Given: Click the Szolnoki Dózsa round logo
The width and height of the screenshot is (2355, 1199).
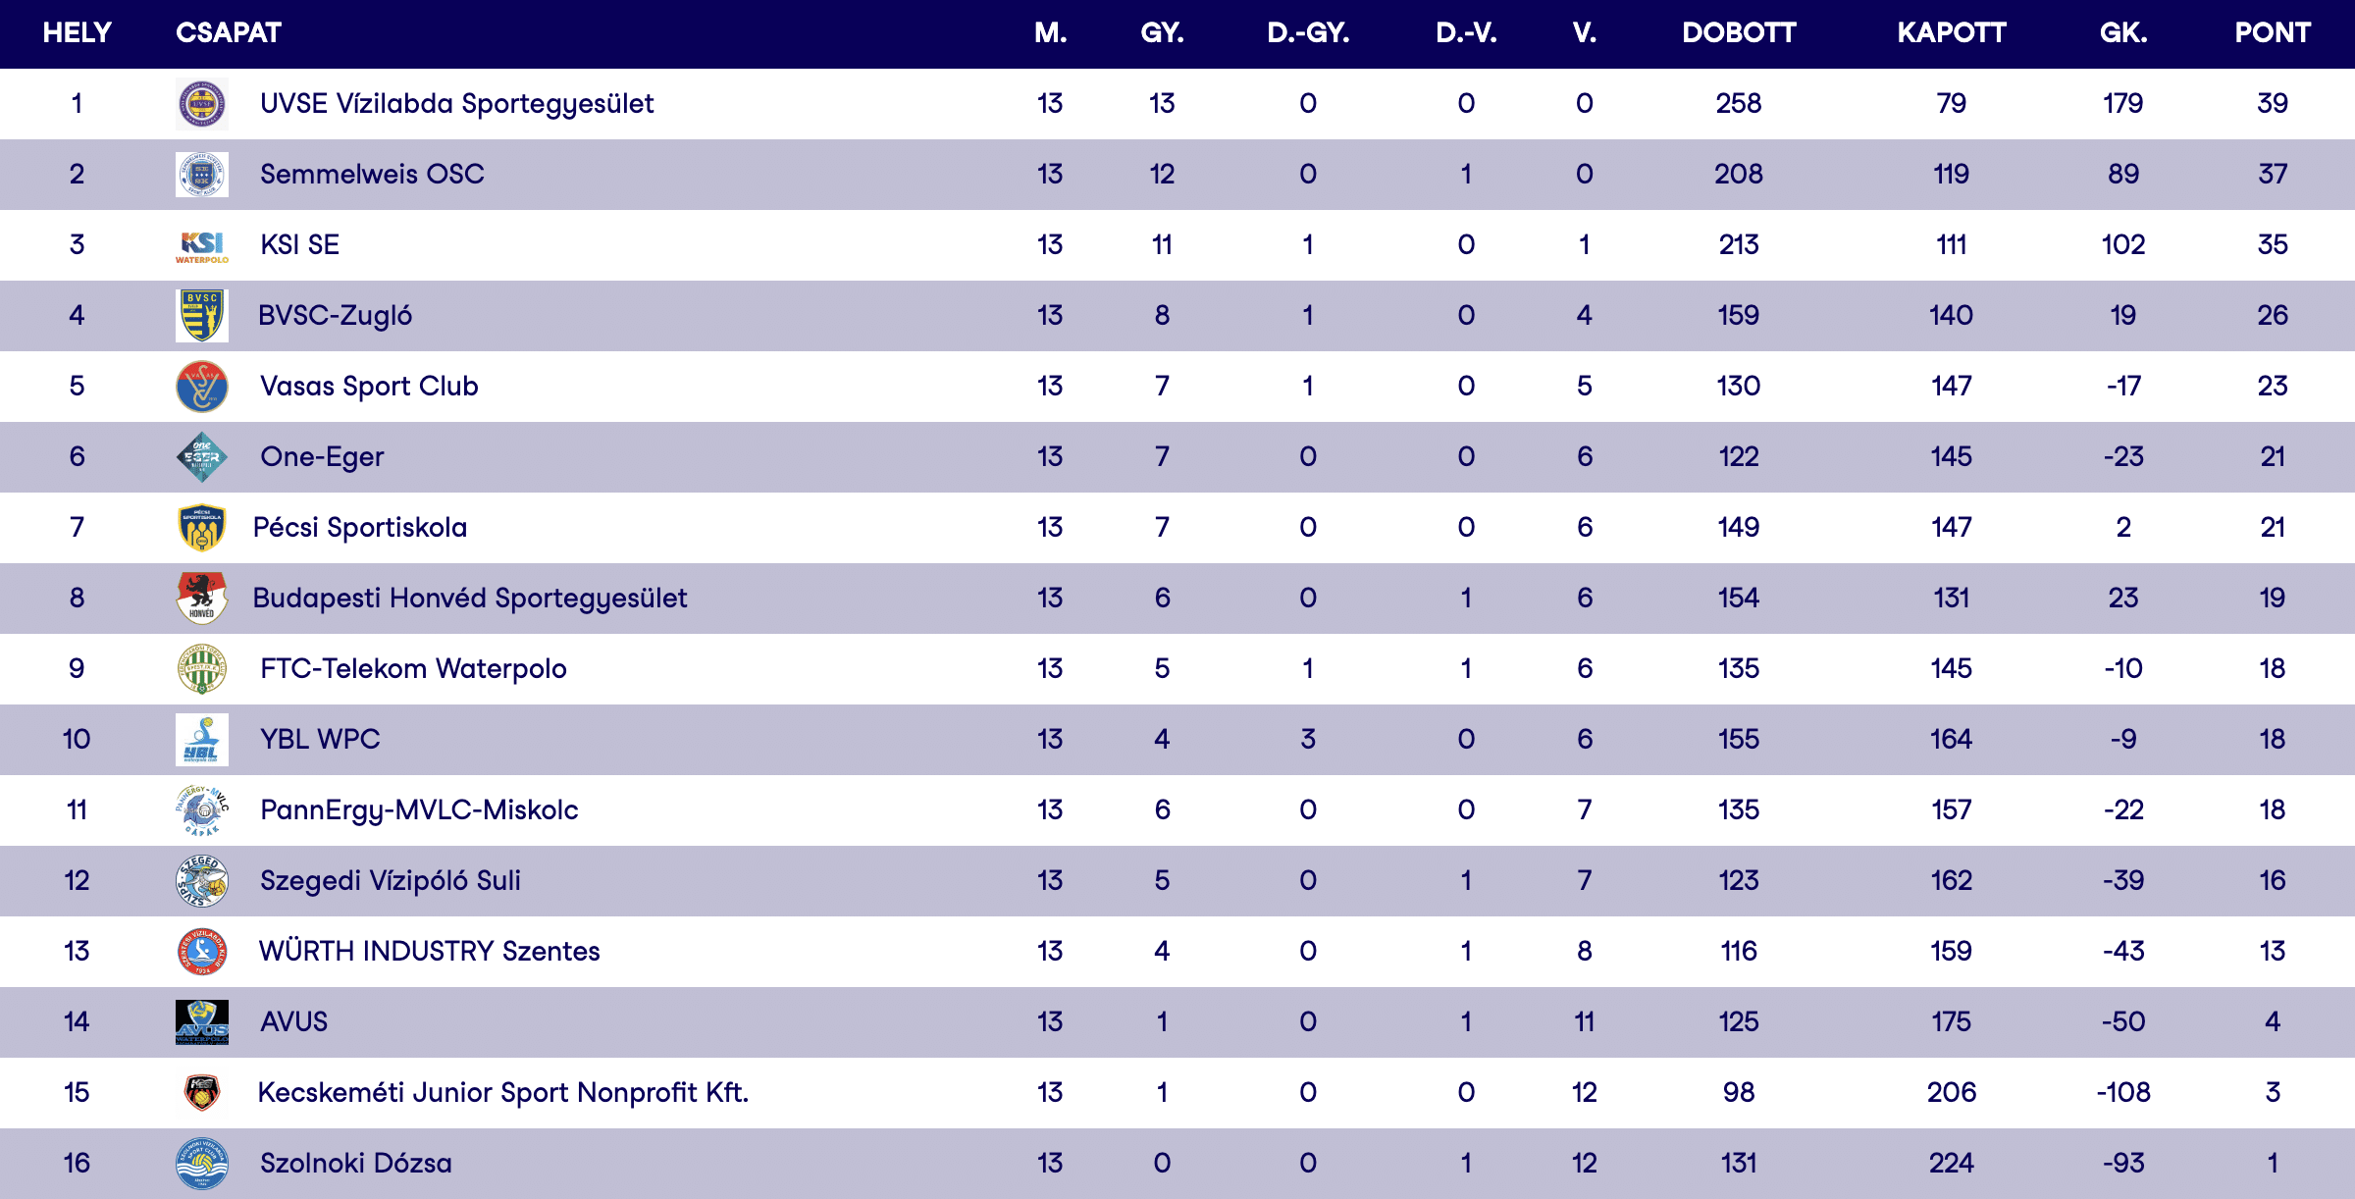Looking at the screenshot, I should tap(202, 1164).
